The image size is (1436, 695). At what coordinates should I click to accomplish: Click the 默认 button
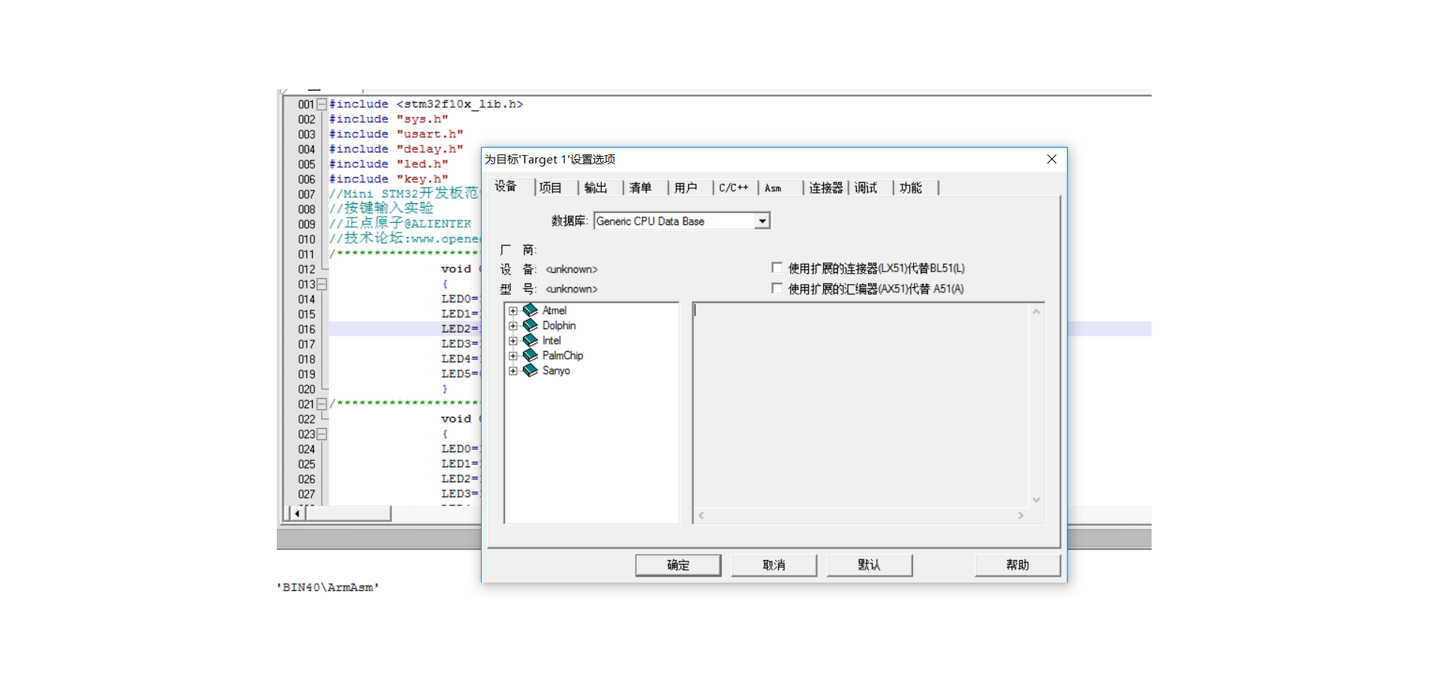point(870,565)
